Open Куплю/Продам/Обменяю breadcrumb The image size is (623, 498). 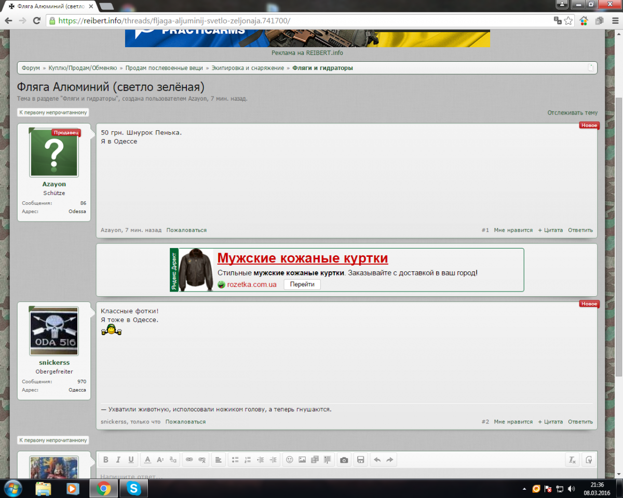point(83,68)
